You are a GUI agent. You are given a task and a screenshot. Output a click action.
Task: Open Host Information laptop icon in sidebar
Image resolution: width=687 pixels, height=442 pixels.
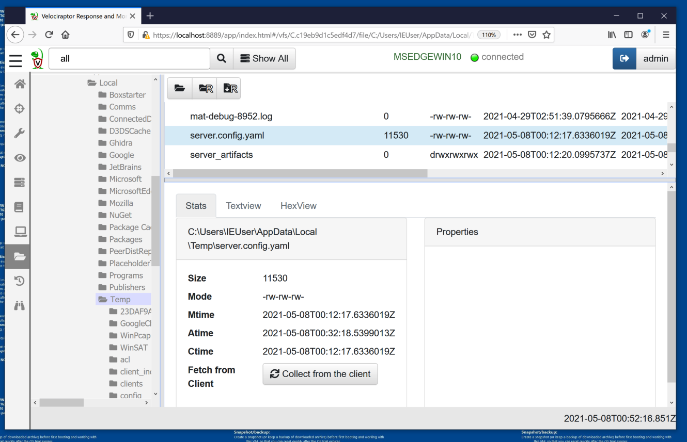[x=20, y=232]
